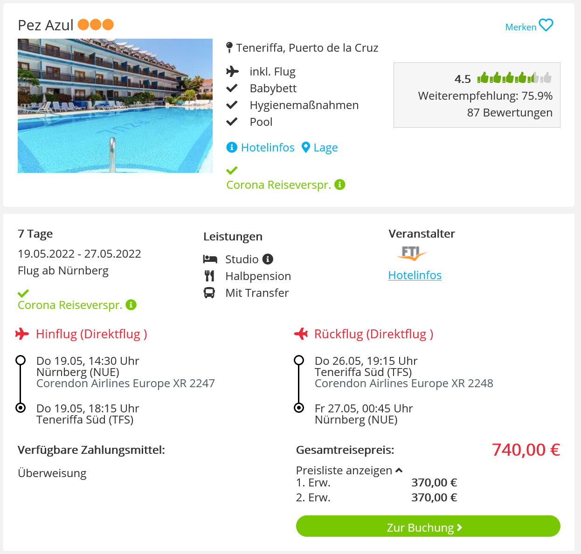The height and width of the screenshot is (554, 581).
Task: Click the FTI Veranstalter logo
Action: click(412, 253)
